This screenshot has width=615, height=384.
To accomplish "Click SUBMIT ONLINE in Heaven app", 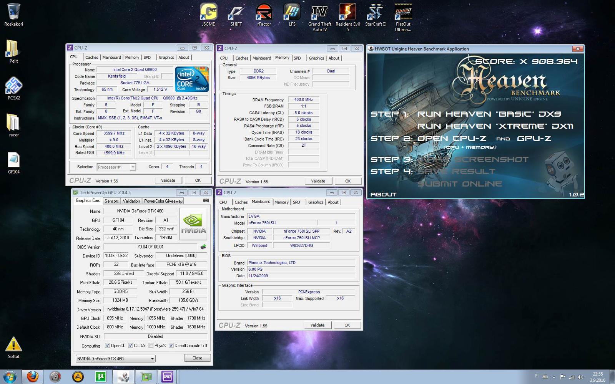I will 460,184.
